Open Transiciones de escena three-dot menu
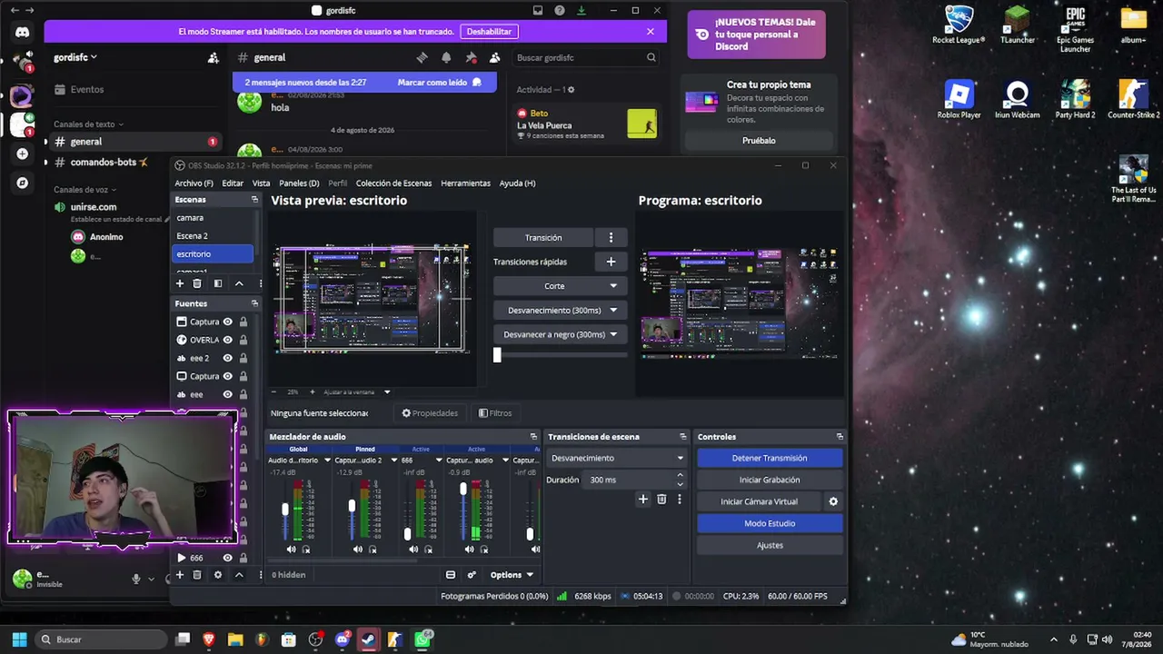 [x=679, y=499]
